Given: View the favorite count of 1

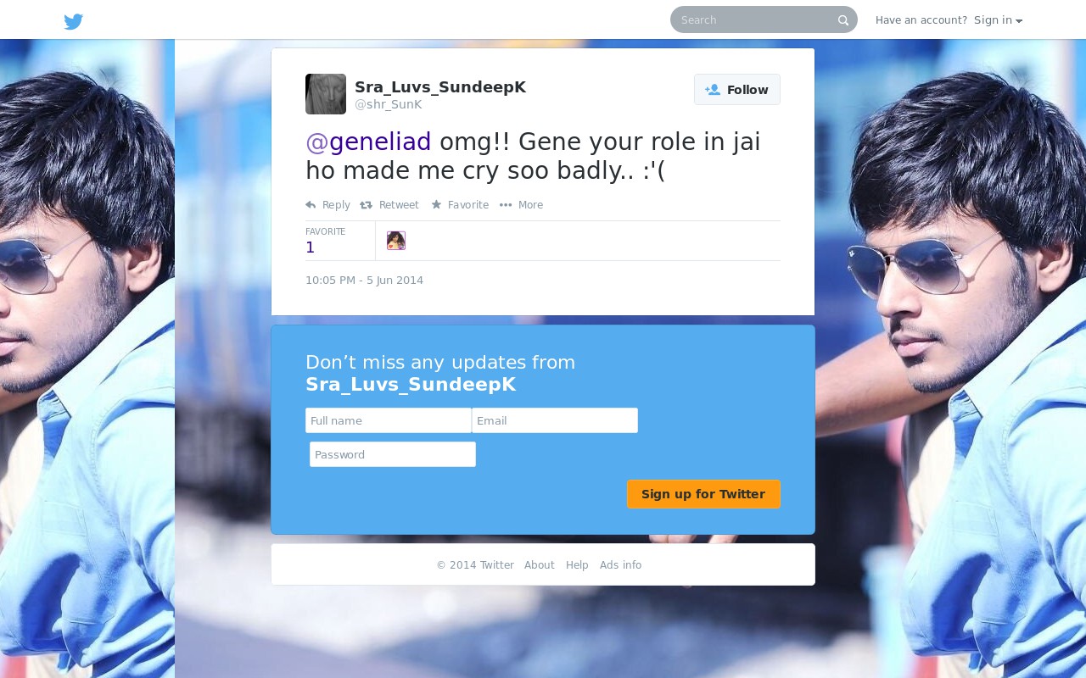Looking at the screenshot, I should [x=311, y=247].
